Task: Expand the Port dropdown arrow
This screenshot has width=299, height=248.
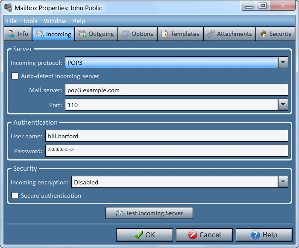Action: [283, 105]
